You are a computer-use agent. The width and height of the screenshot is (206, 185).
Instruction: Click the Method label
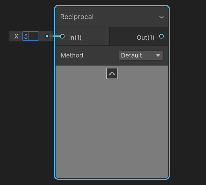tap(72, 55)
